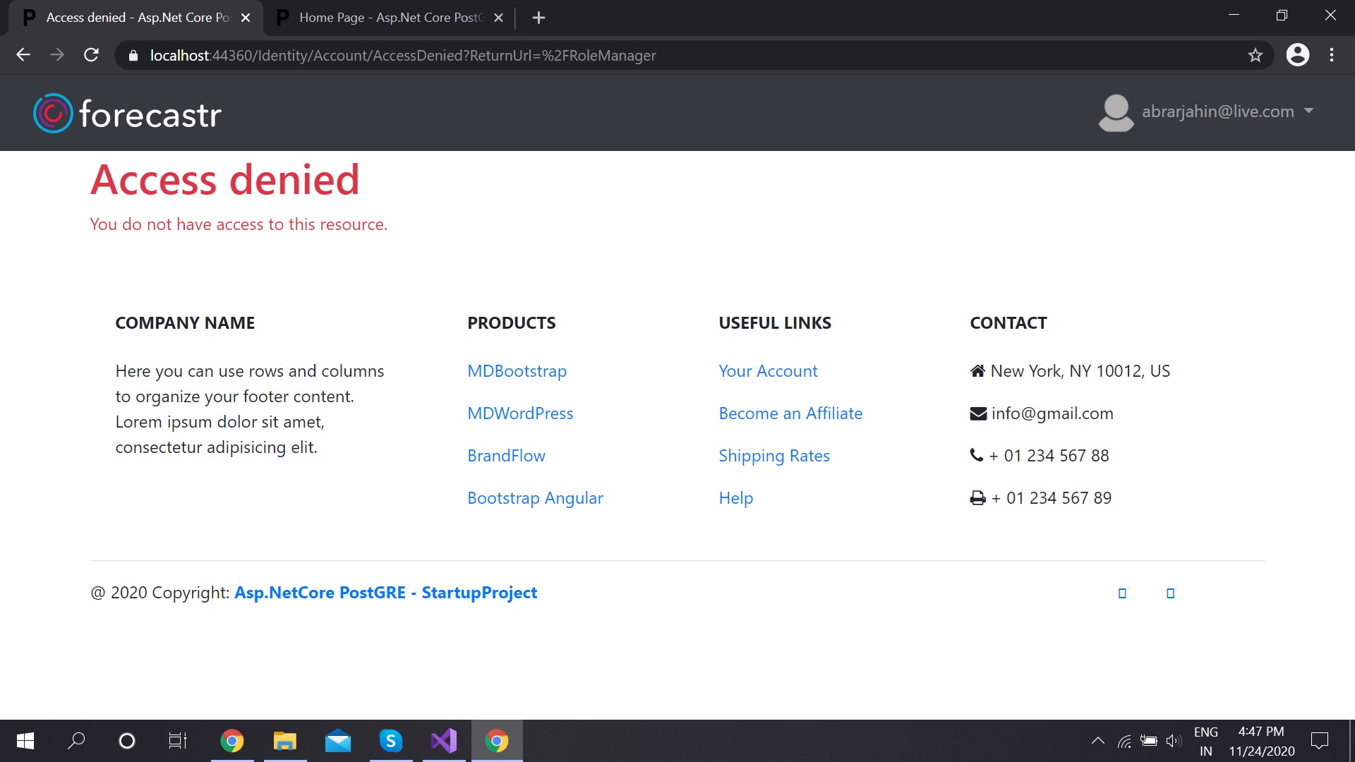The width and height of the screenshot is (1355, 762).
Task: Open the abrarjahin@live.com user dropdown
Action: (1227, 111)
